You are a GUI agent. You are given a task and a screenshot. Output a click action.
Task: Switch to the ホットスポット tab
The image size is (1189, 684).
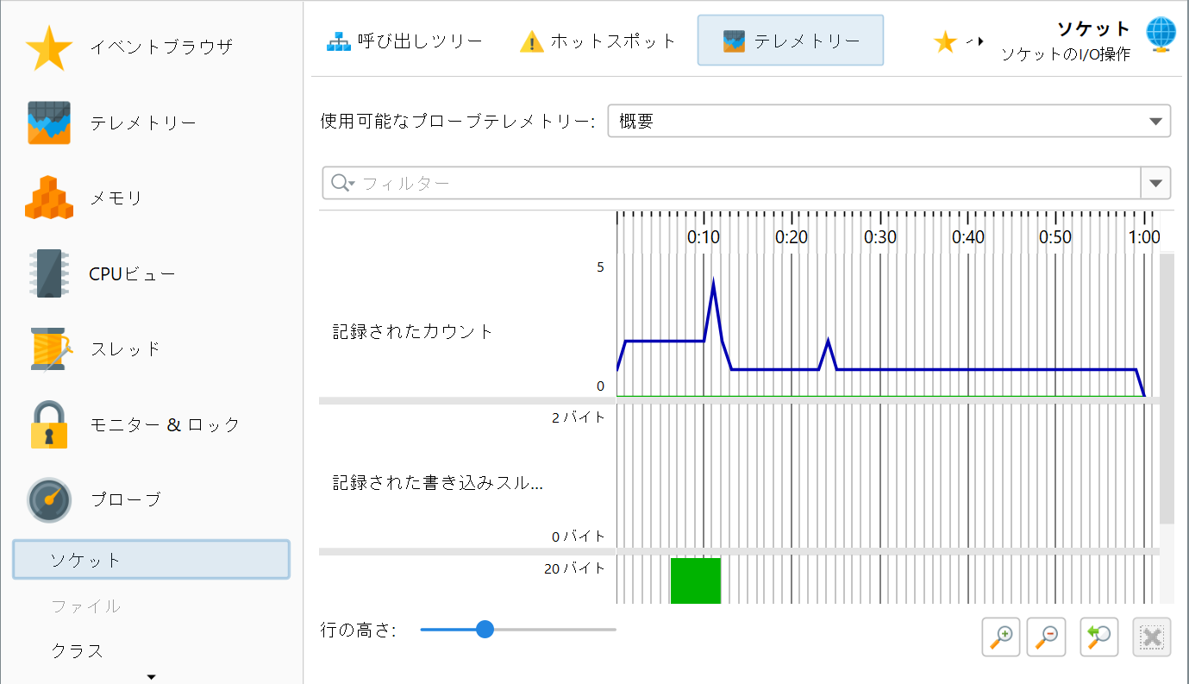click(598, 41)
